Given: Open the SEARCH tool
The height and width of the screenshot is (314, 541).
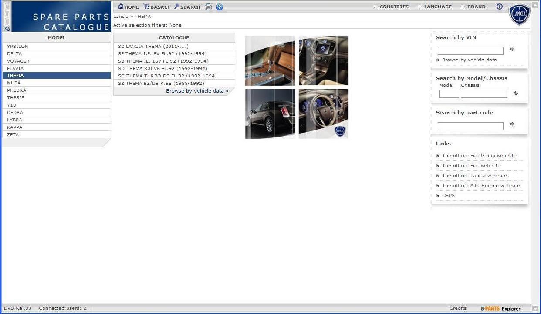Looking at the screenshot, I should pyautogui.click(x=187, y=7).
